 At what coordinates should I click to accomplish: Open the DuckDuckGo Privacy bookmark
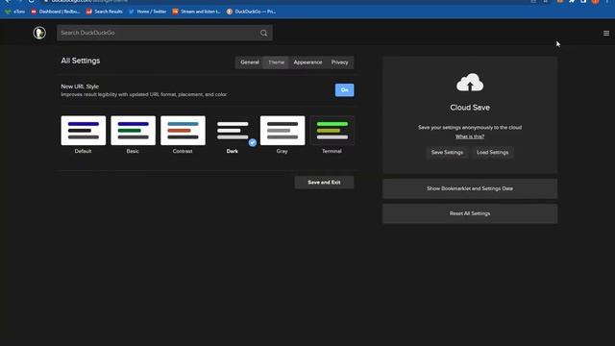(252, 12)
